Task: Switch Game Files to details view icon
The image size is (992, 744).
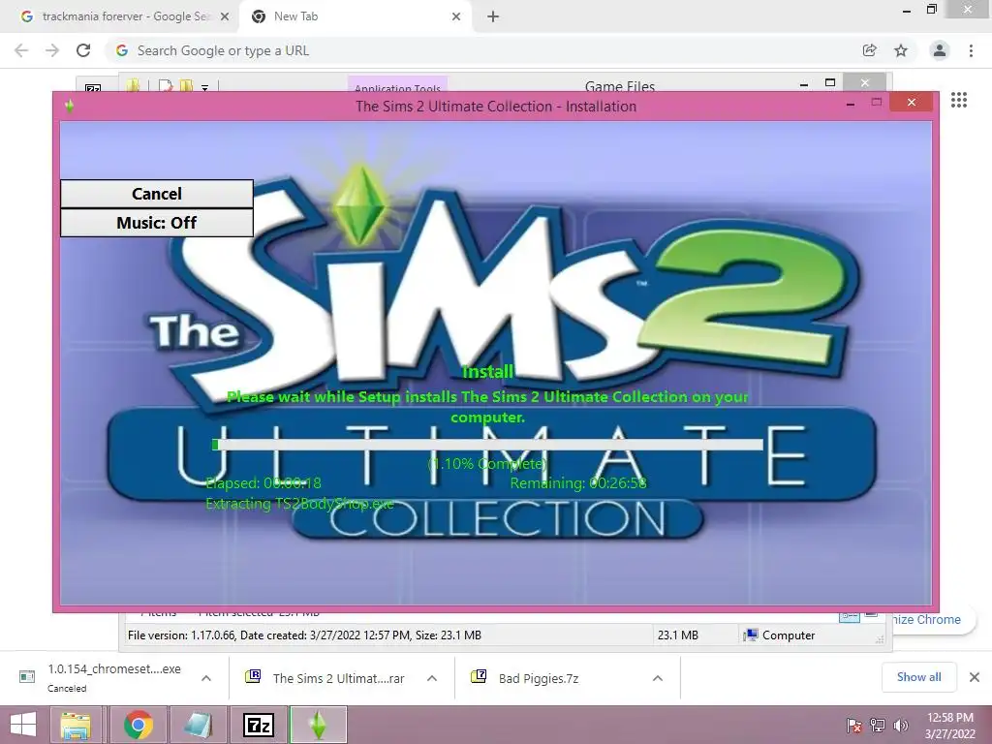Action: (x=849, y=616)
